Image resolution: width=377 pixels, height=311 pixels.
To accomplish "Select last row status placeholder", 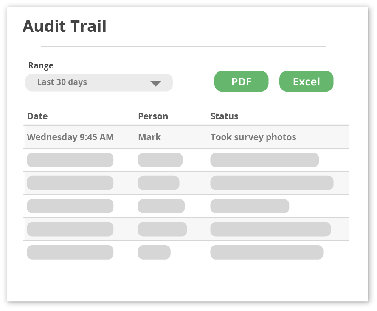I will [267, 252].
